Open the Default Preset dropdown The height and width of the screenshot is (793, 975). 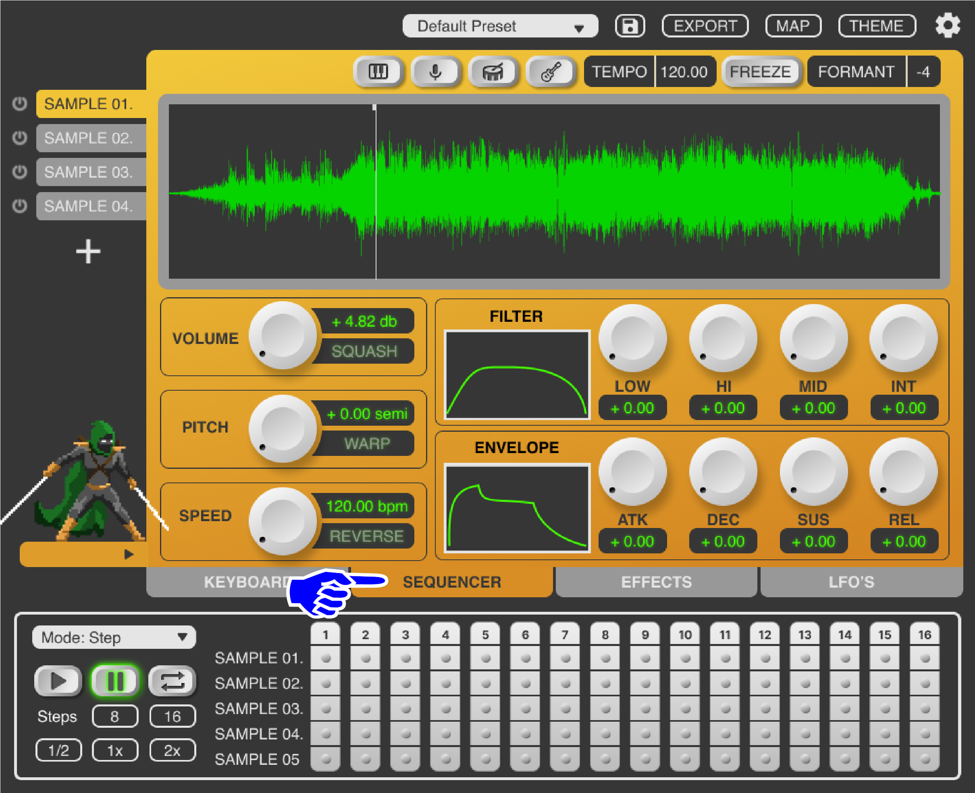click(x=500, y=26)
